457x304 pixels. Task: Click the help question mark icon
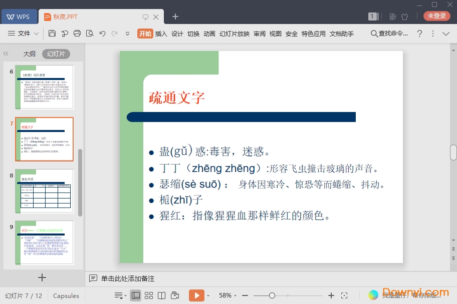[x=419, y=33]
